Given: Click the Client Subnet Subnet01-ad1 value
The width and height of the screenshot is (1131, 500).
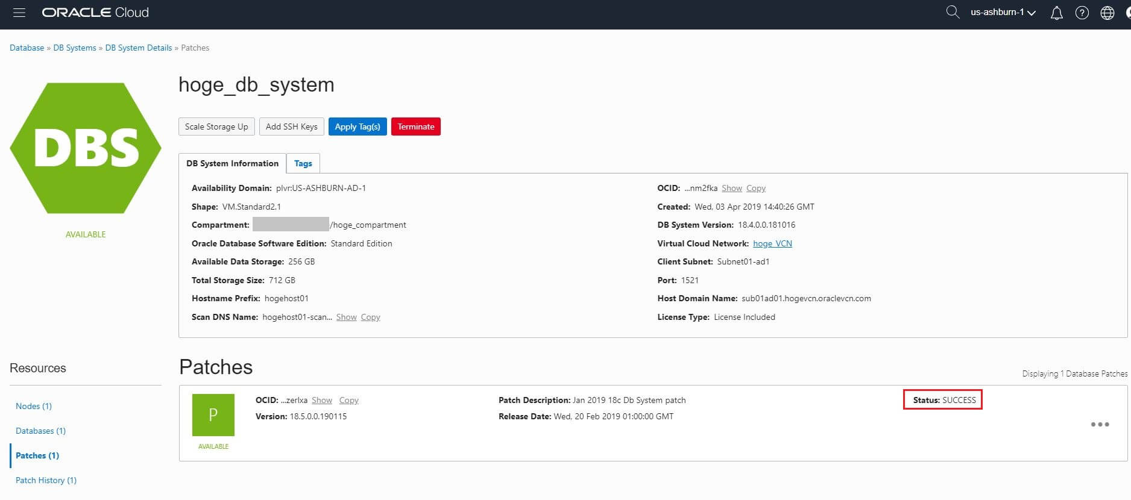Looking at the screenshot, I should [743, 261].
